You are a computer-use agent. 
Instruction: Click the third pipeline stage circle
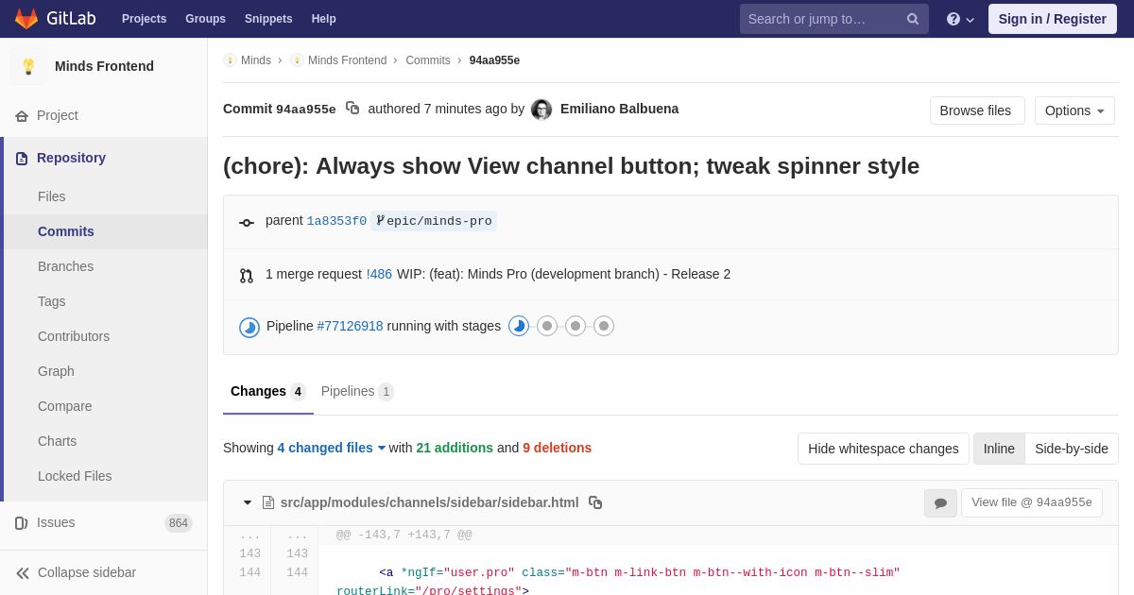576,326
